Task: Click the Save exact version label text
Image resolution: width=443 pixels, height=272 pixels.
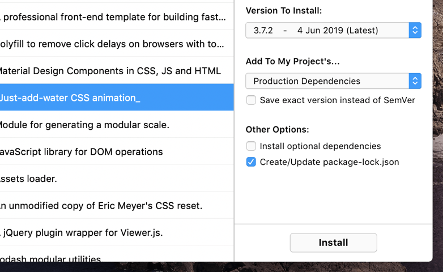Action: tap(337, 100)
